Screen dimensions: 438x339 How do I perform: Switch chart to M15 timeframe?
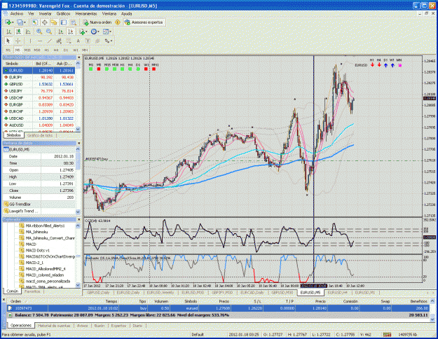click(x=27, y=50)
